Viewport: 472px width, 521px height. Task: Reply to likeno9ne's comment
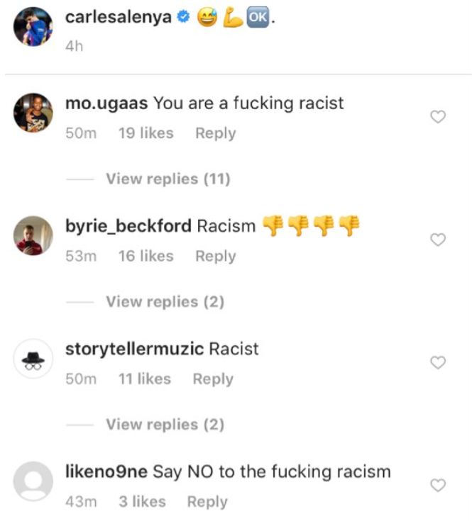pyautogui.click(x=207, y=502)
